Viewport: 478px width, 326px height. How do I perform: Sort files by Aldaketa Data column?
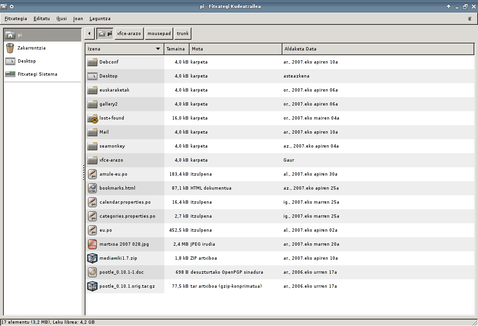tap(378, 49)
